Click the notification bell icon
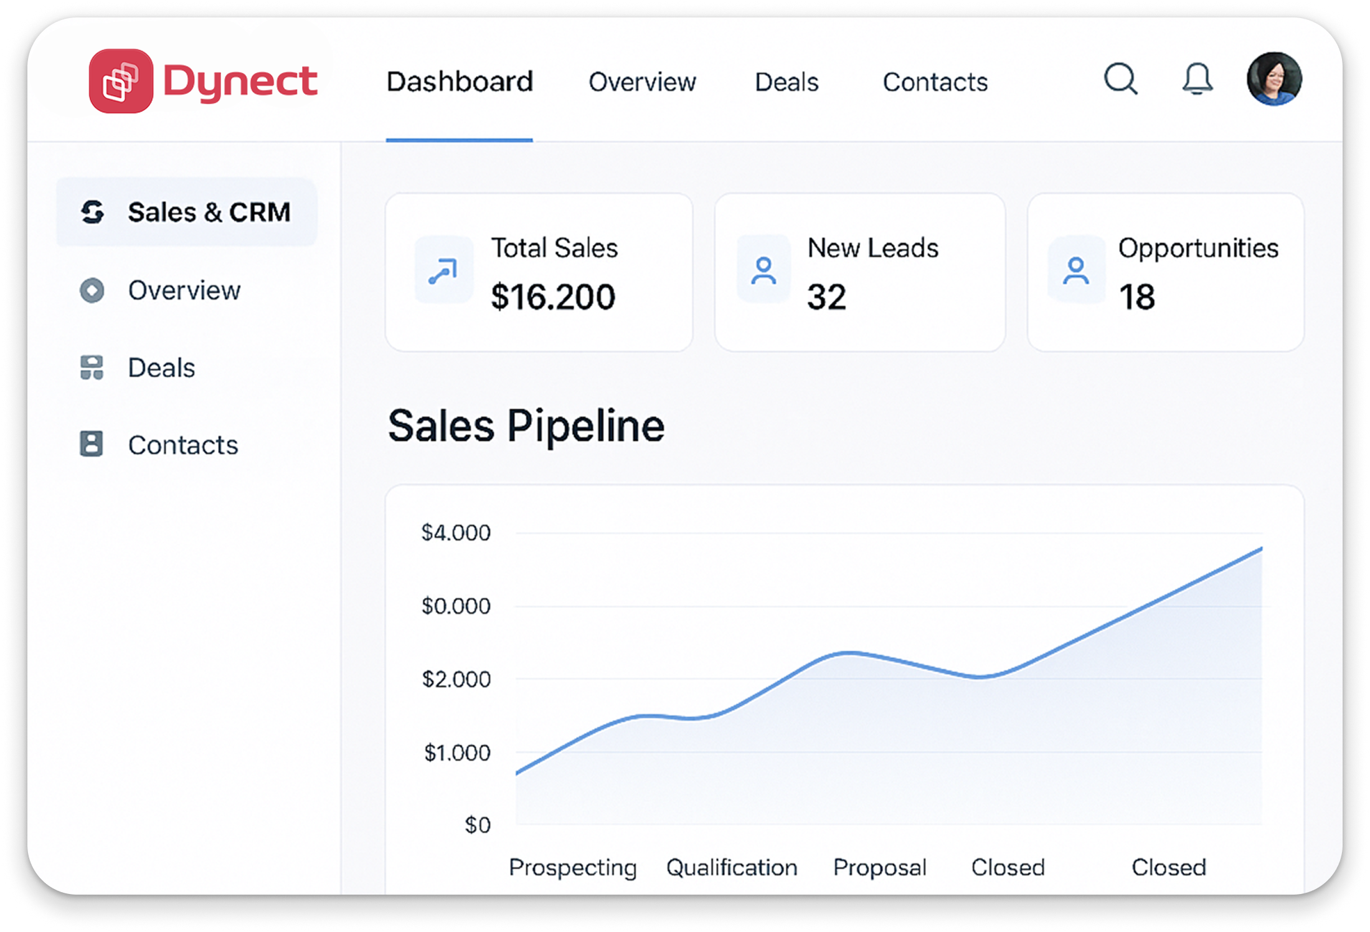 click(1198, 80)
